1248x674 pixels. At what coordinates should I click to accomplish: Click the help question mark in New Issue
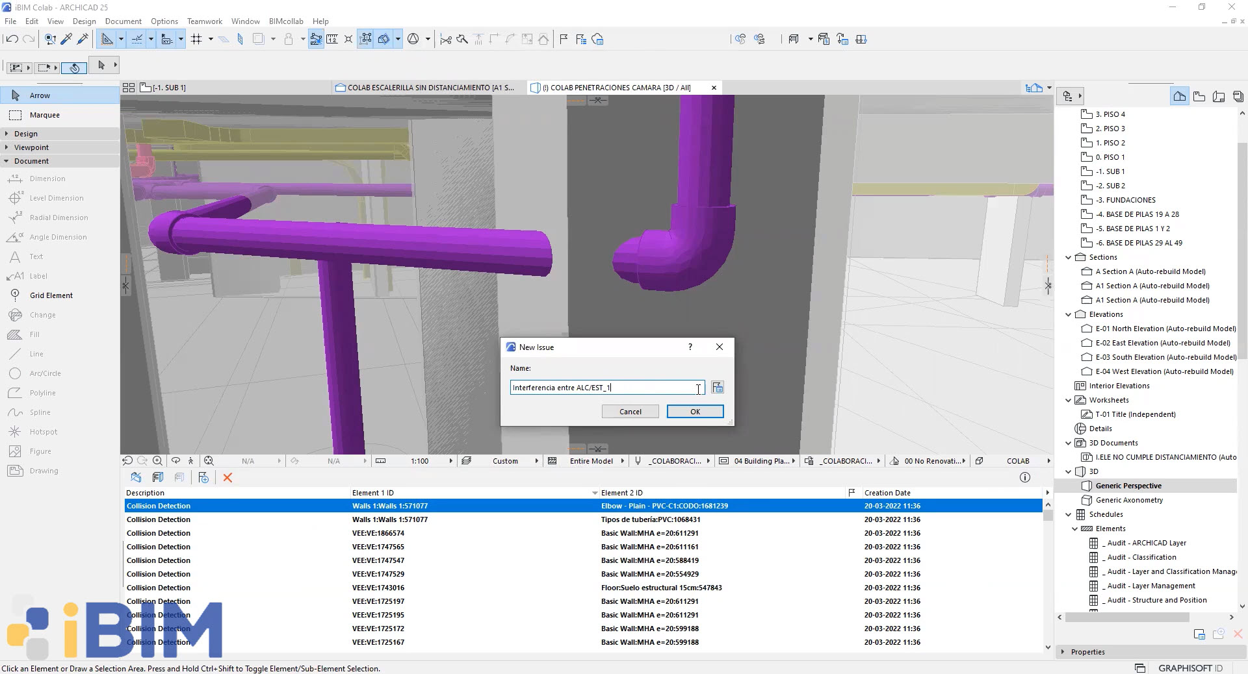[690, 347]
